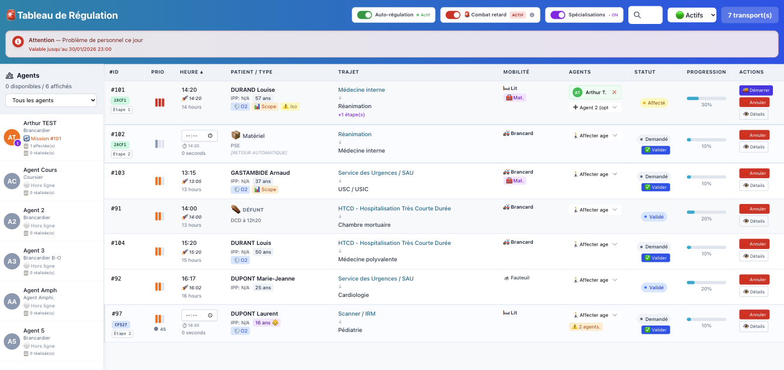
Task: Open the Actifs status filter dropdown
Action: click(x=692, y=15)
